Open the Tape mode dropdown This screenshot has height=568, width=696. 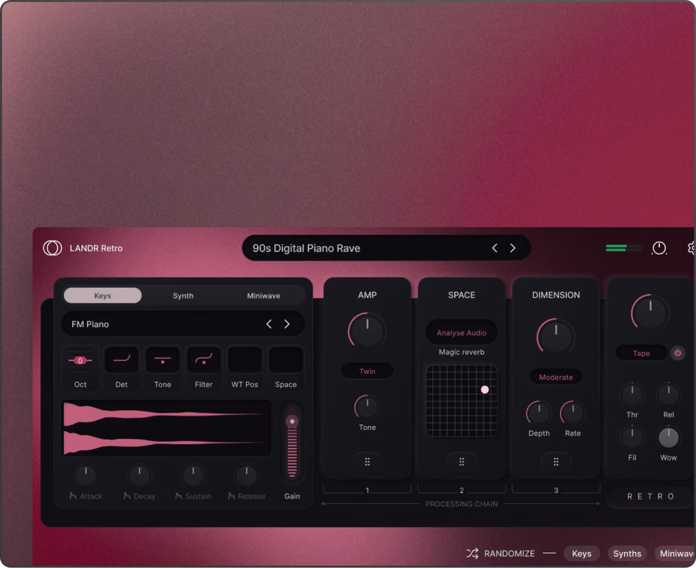pyautogui.click(x=641, y=353)
